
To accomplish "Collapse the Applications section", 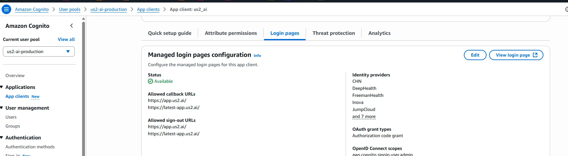I will tap(2, 87).
